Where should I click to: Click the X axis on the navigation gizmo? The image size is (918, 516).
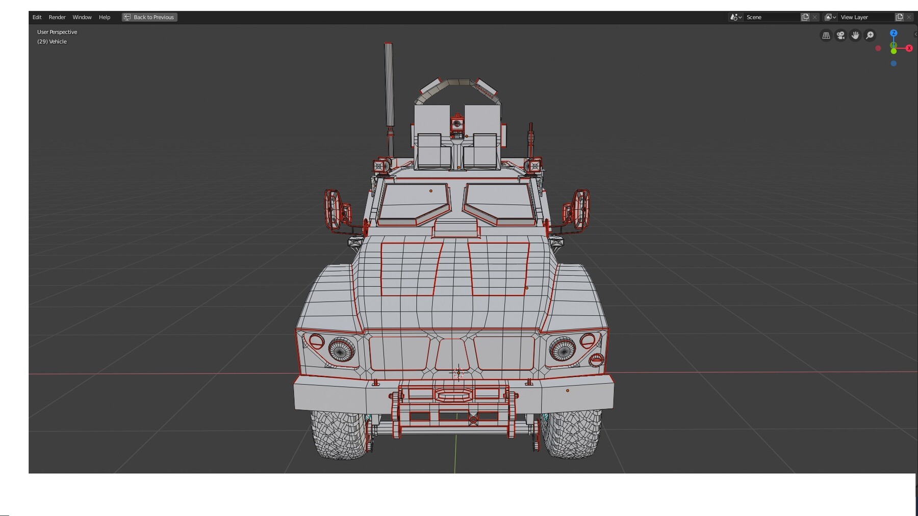(x=909, y=48)
